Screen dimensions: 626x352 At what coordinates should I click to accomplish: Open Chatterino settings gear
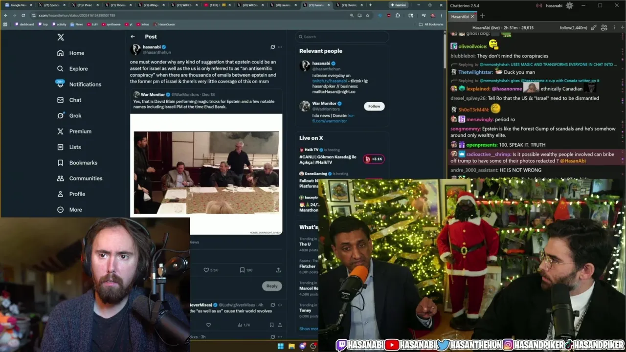click(x=569, y=5)
